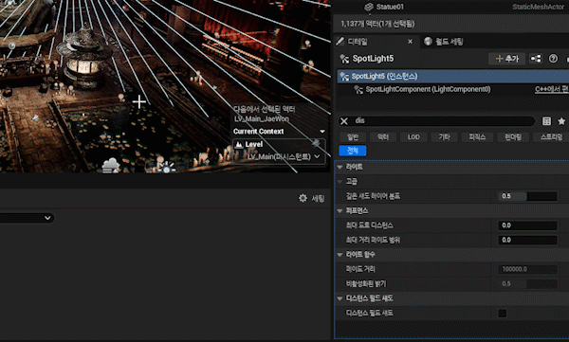Click the LV_Main_JaeWon text in viewport
The height and width of the screenshot is (342, 569).
coord(262,118)
